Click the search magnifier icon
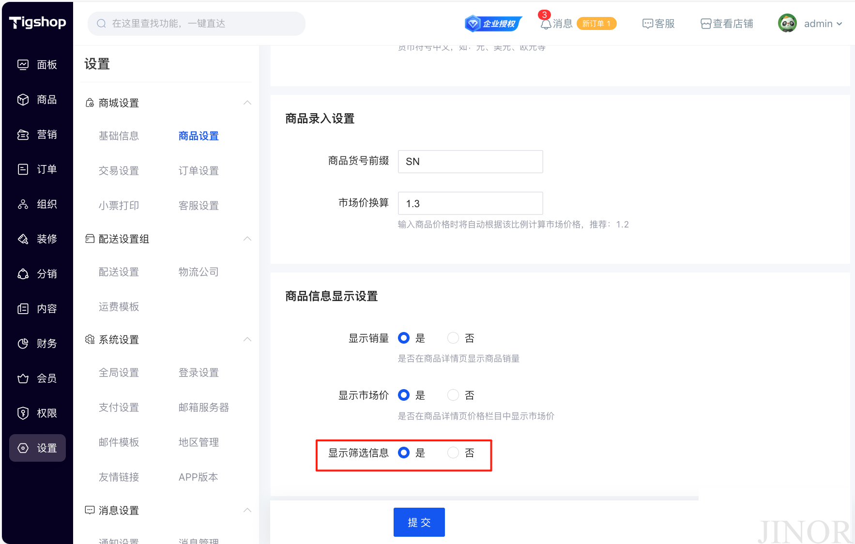The height and width of the screenshot is (544, 855). (x=101, y=24)
